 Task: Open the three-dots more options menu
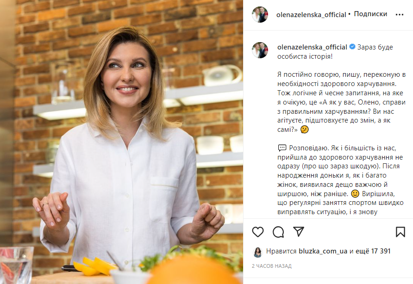point(400,14)
